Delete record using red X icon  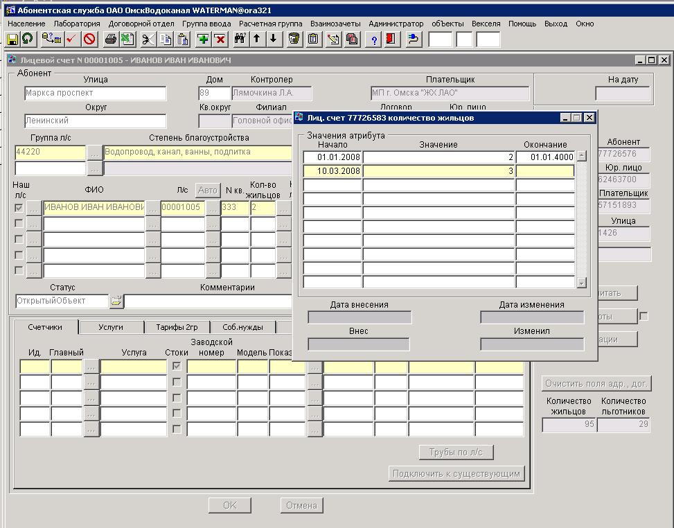(x=220, y=39)
